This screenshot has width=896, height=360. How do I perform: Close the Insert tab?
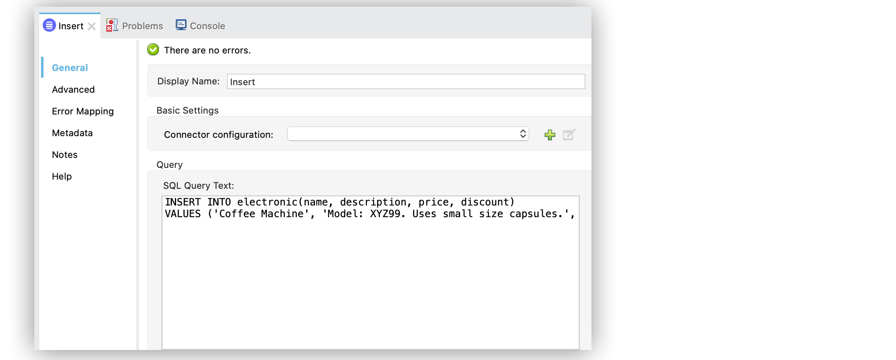(x=92, y=26)
